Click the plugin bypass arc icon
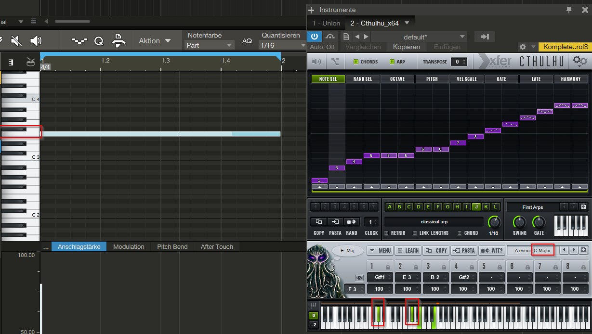This screenshot has width=592, height=334. click(x=330, y=37)
